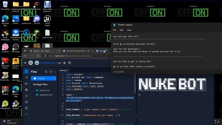The image size is (222, 125).
Task: Launch Discord from the desktop
Action: [37, 20]
